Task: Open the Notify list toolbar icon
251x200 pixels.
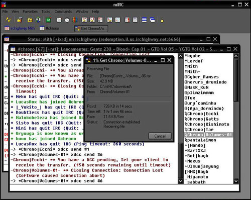Action: [x=127, y=20]
